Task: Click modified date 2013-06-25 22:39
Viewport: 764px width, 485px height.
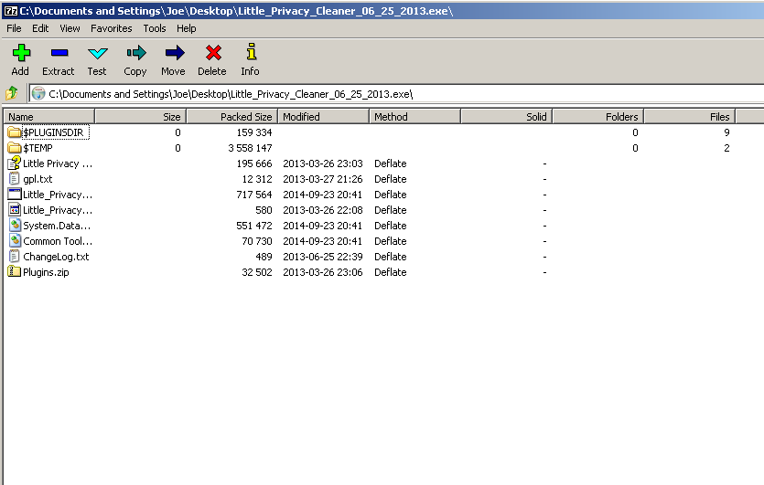Action: tap(323, 257)
